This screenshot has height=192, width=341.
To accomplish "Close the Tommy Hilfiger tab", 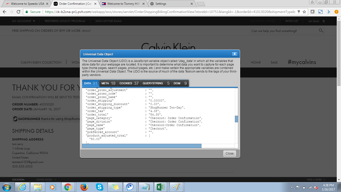I will click(144, 4).
